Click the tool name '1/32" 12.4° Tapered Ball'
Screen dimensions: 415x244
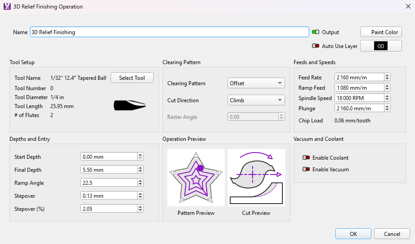(x=78, y=78)
